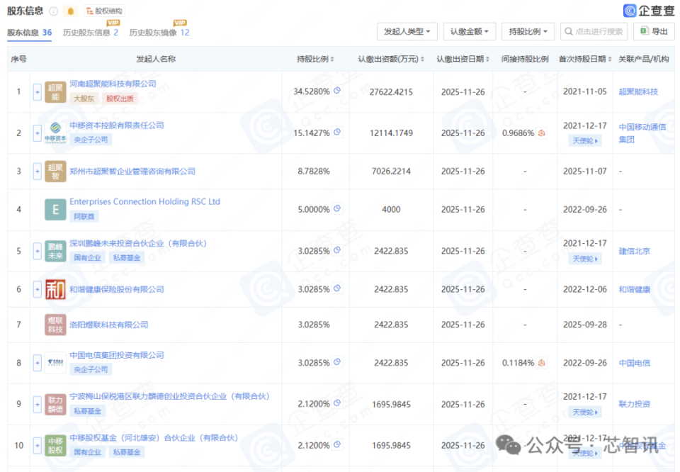
Task: Click 天使轮 tag in 鹏峰未来 row
Action: pos(584,259)
